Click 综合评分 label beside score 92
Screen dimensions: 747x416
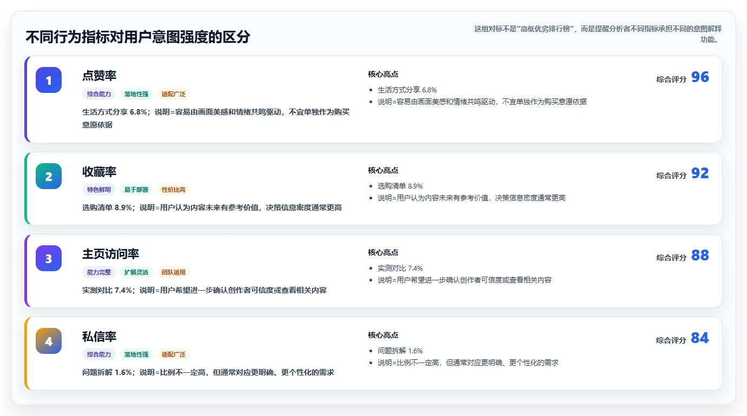tap(671, 176)
